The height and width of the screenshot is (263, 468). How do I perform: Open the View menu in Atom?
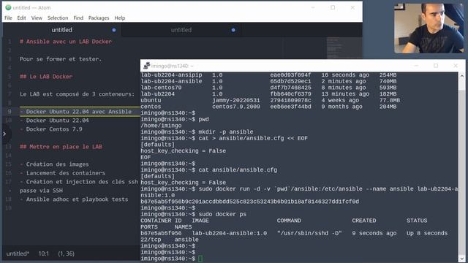pos(37,18)
